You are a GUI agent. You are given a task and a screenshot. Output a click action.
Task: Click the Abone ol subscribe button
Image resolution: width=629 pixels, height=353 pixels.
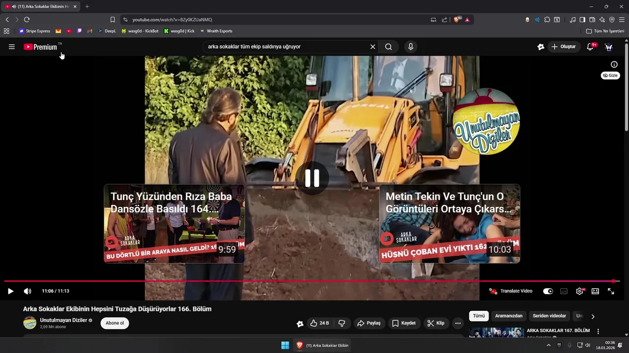[115, 323]
